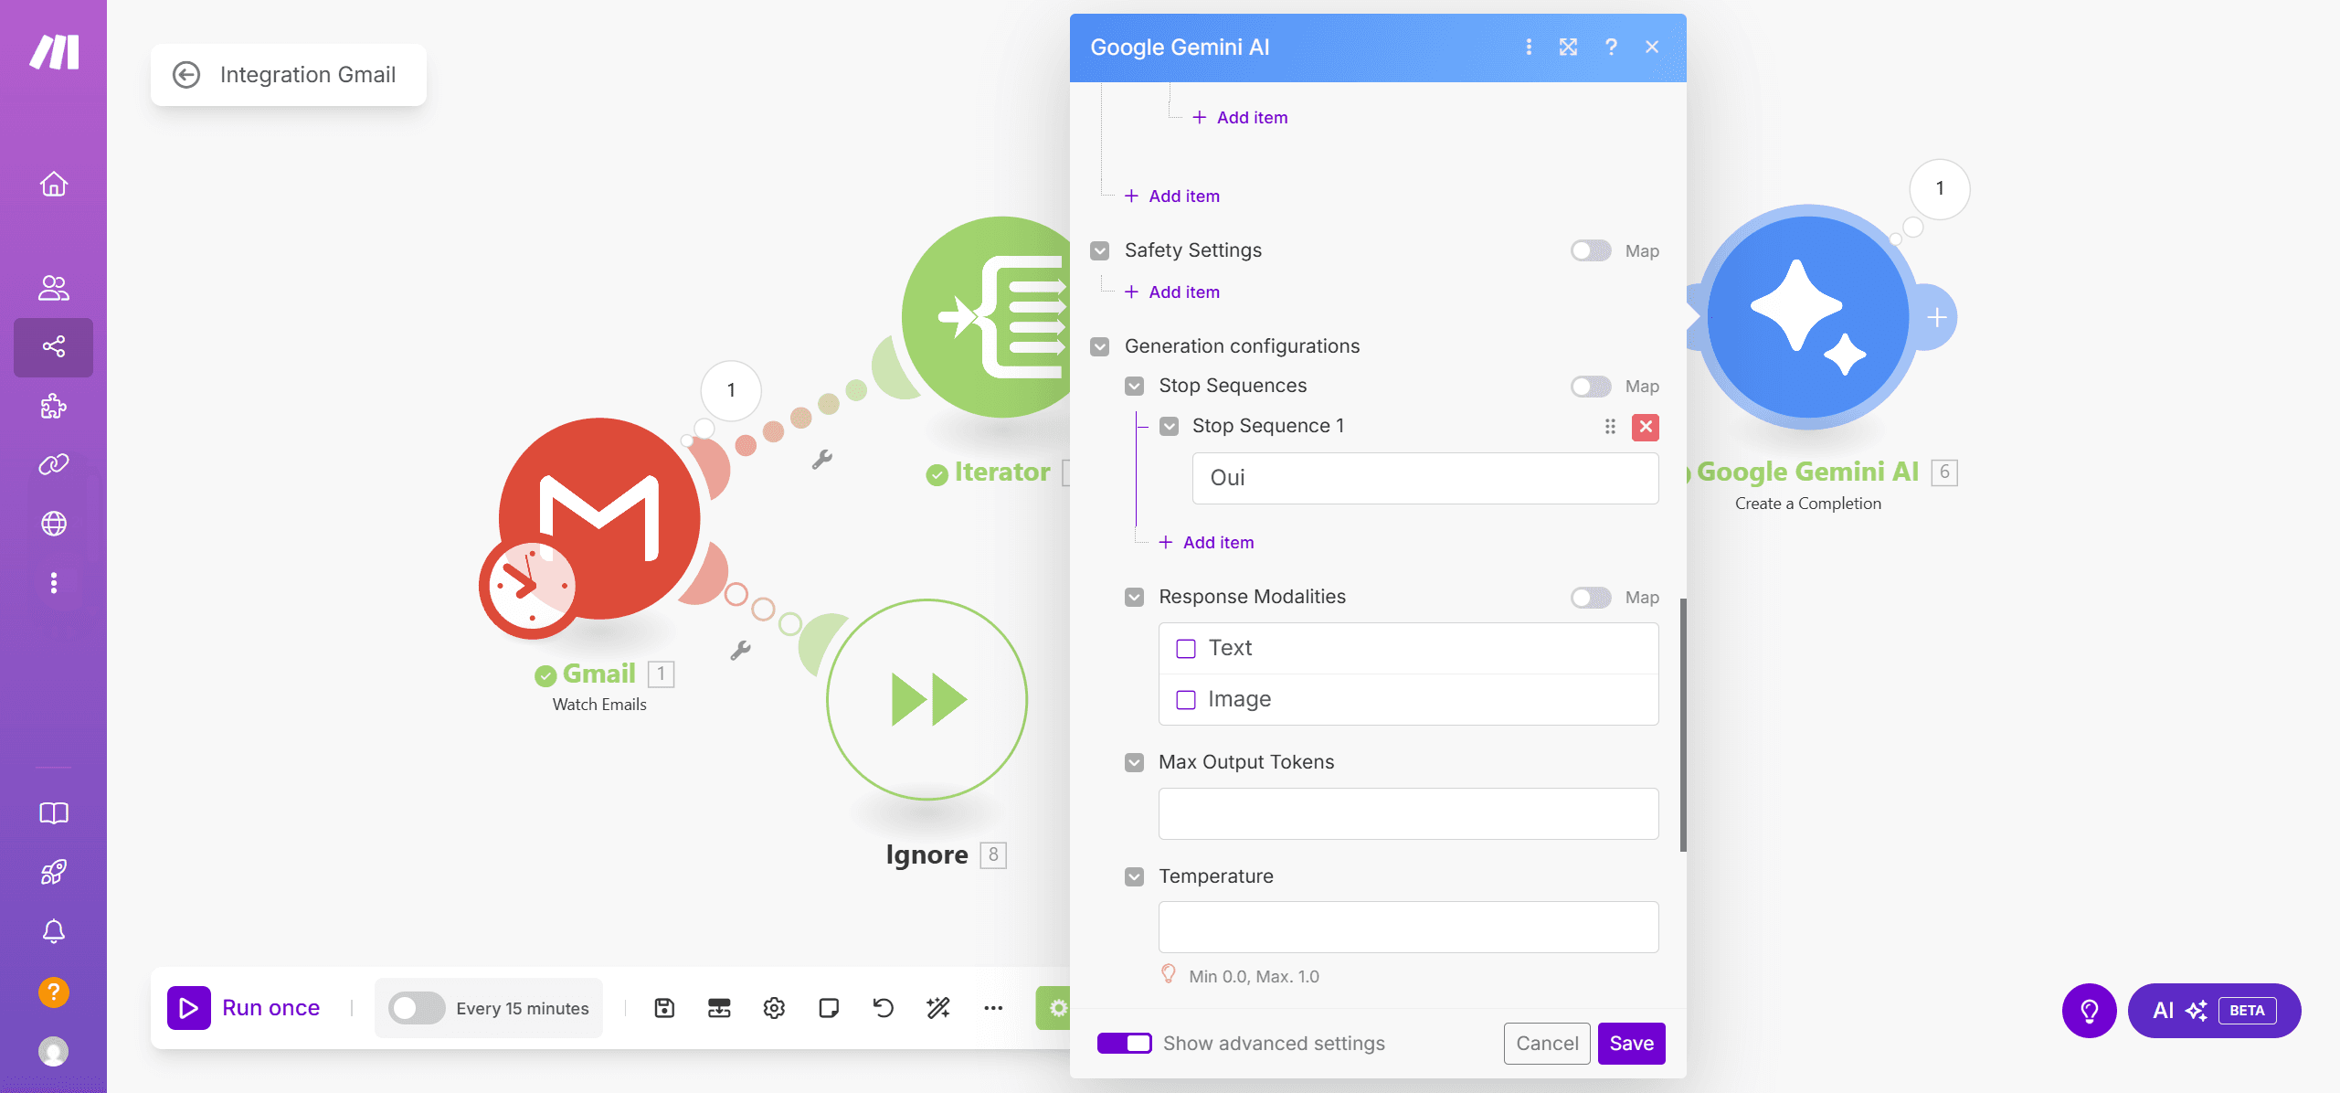Click the Add item link at the top of the dialog
Screen dimensions: 2340x1093
pos(1240,118)
